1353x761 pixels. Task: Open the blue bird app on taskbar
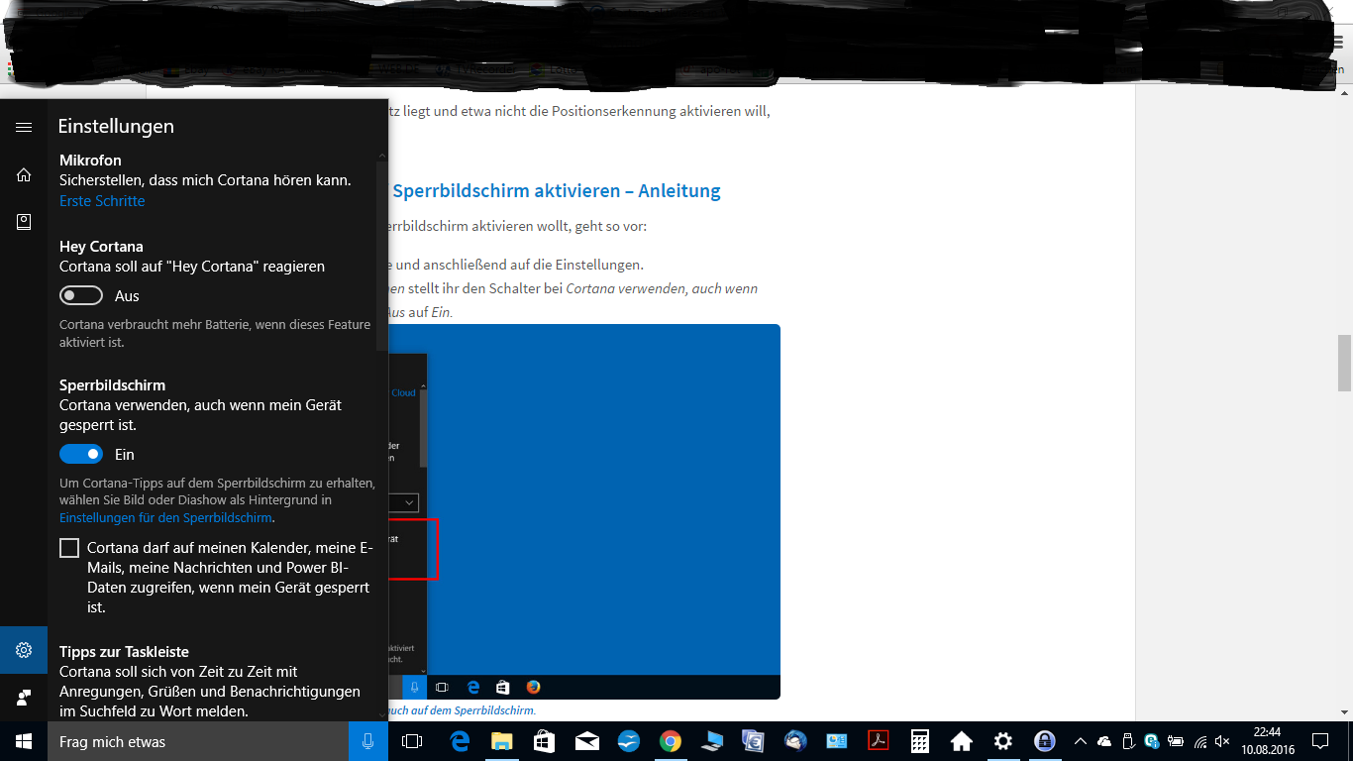pyautogui.click(x=628, y=741)
